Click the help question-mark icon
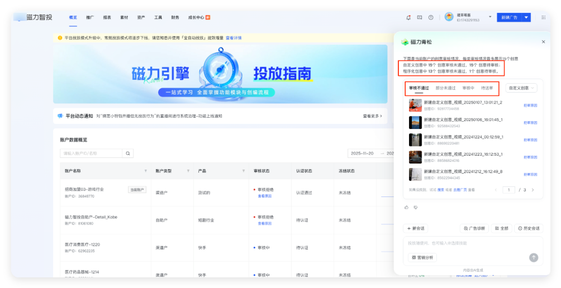561x288 pixels. point(431,17)
